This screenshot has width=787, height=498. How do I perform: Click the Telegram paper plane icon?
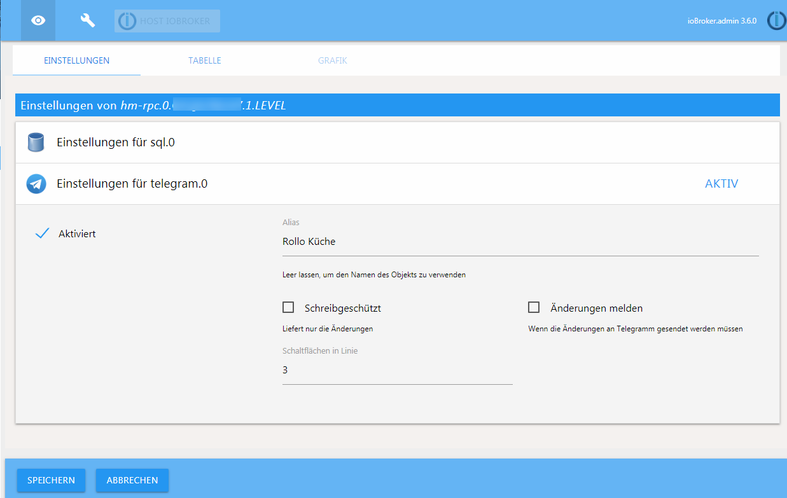click(x=36, y=184)
